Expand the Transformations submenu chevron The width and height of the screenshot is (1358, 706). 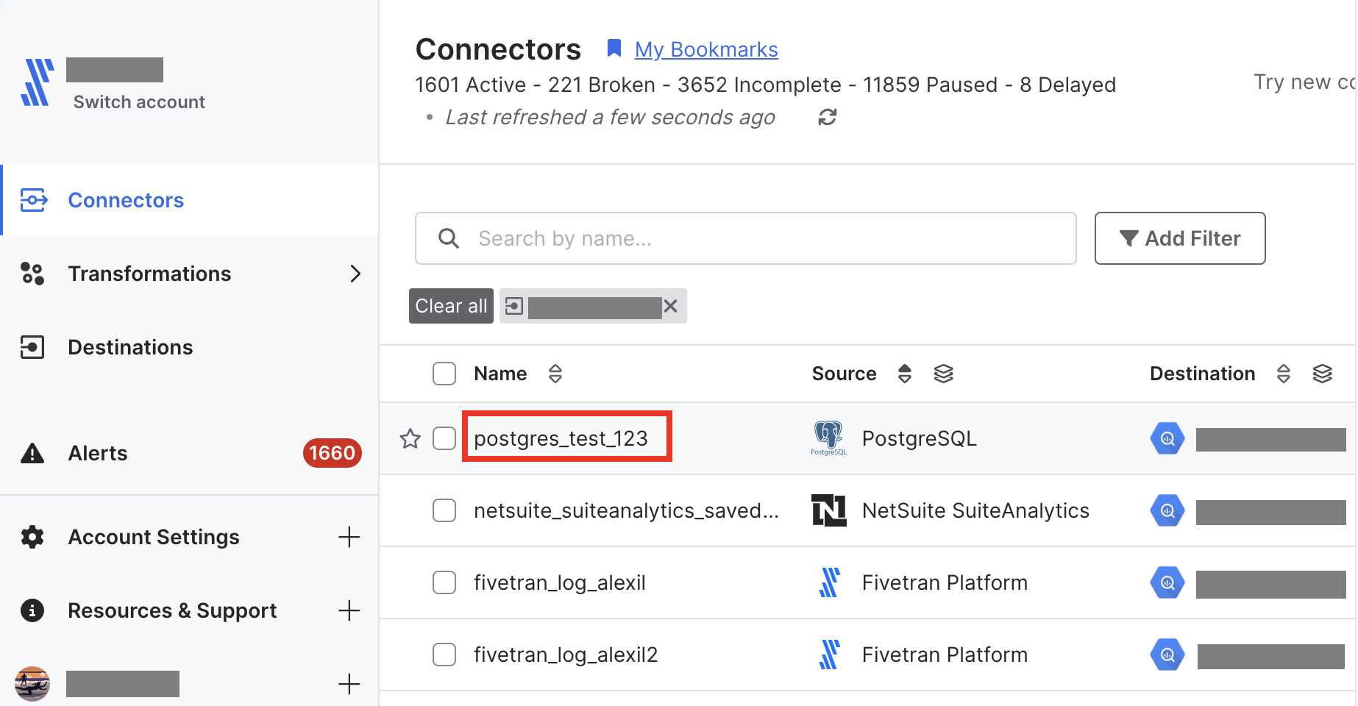(355, 274)
